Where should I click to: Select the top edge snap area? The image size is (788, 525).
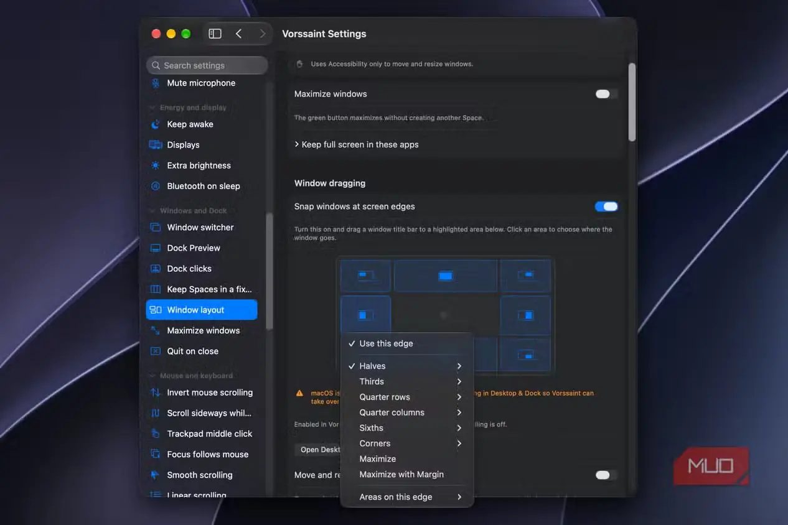coord(446,276)
